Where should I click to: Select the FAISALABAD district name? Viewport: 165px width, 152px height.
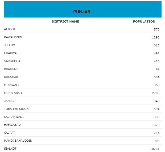pyautogui.click(x=13, y=93)
